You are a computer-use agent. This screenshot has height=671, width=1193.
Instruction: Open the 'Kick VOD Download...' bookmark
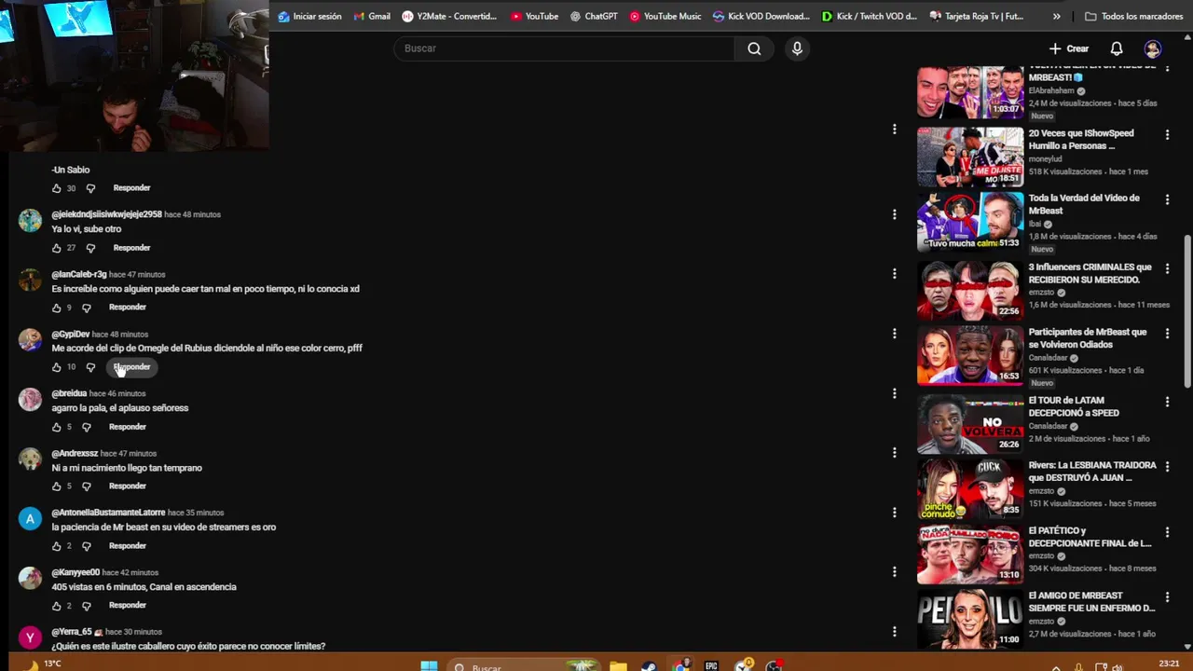(761, 16)
